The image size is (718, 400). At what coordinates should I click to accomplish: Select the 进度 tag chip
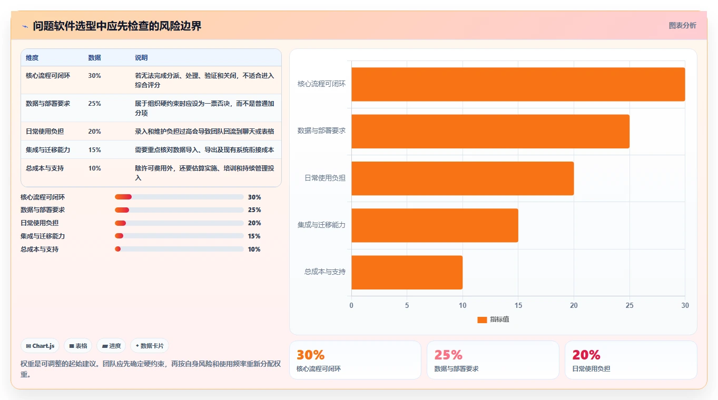click(x=111, y=346)
